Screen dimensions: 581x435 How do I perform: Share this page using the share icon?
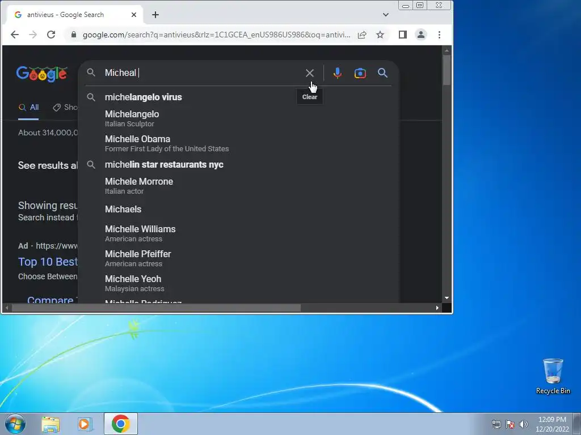click(x=362, y=35)
